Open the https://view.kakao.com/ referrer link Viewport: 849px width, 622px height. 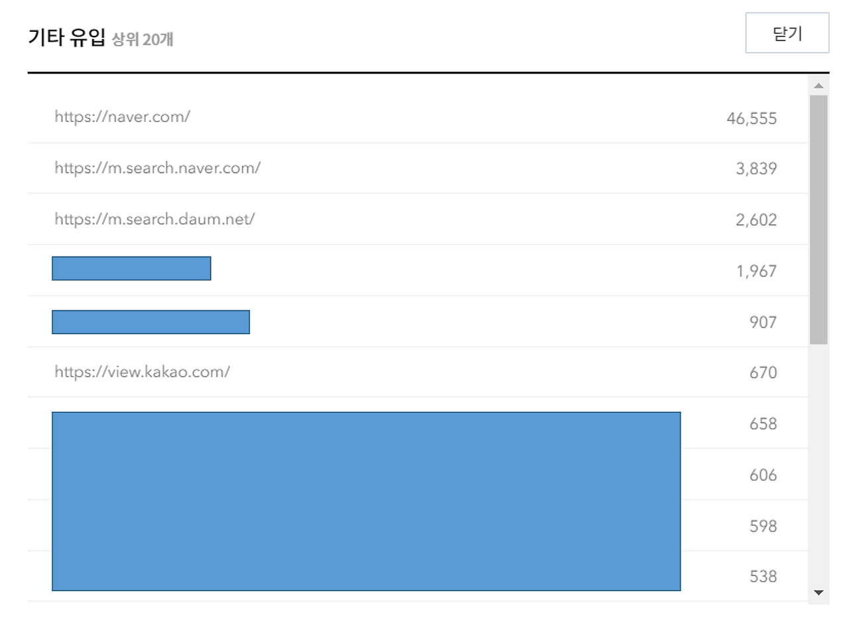pyautogui.click(x=142, y=371)
